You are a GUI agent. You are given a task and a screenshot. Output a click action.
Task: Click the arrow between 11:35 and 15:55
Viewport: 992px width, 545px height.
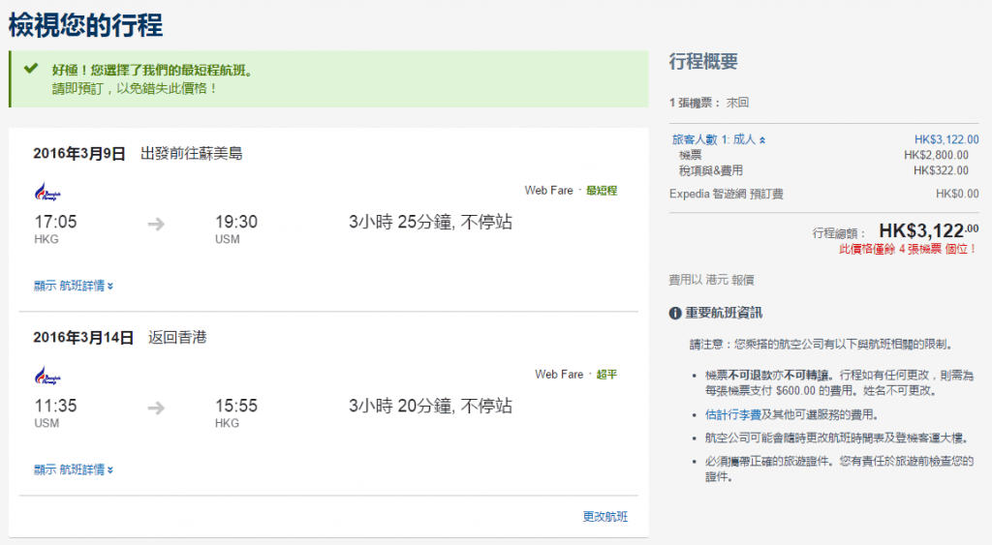point(156,408)
